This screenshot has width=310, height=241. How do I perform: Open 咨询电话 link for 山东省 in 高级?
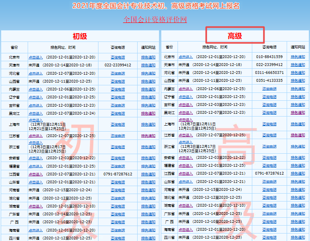(x=269, y=182)
